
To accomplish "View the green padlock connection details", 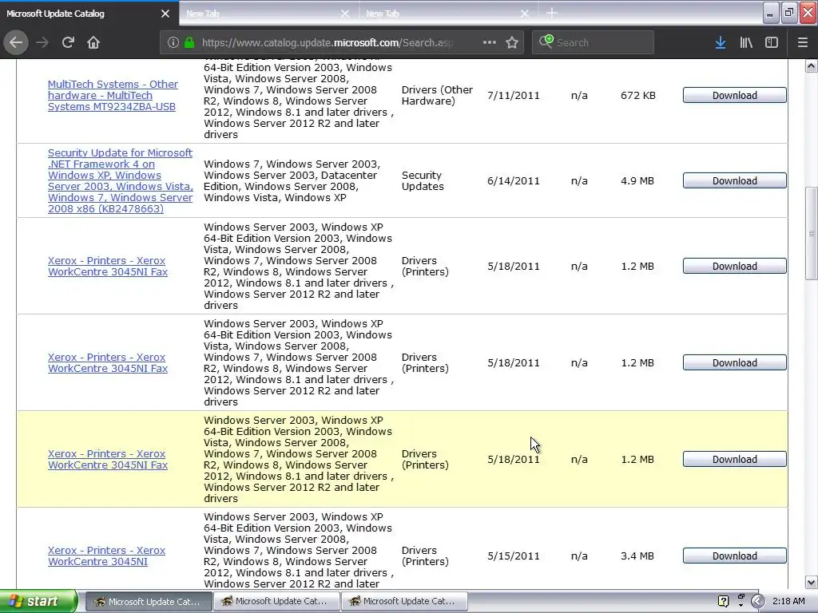I will pyautogui.click(x=189, y=42).
